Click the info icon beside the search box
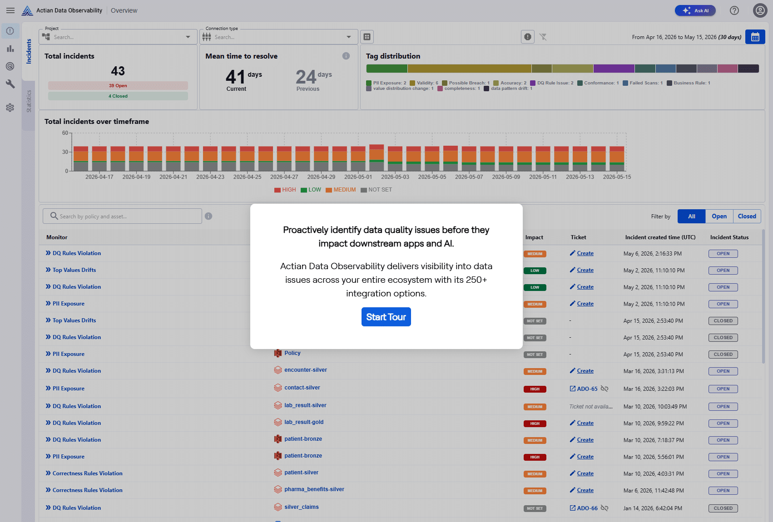 pos(208,216)
